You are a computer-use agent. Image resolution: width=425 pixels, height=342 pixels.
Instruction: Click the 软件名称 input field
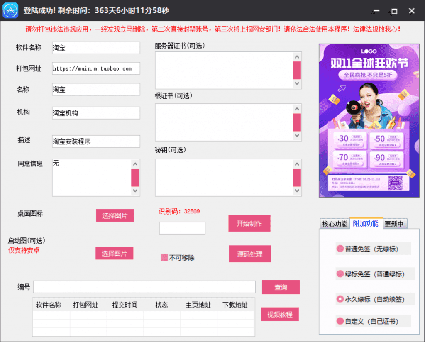tap(96, 48)
